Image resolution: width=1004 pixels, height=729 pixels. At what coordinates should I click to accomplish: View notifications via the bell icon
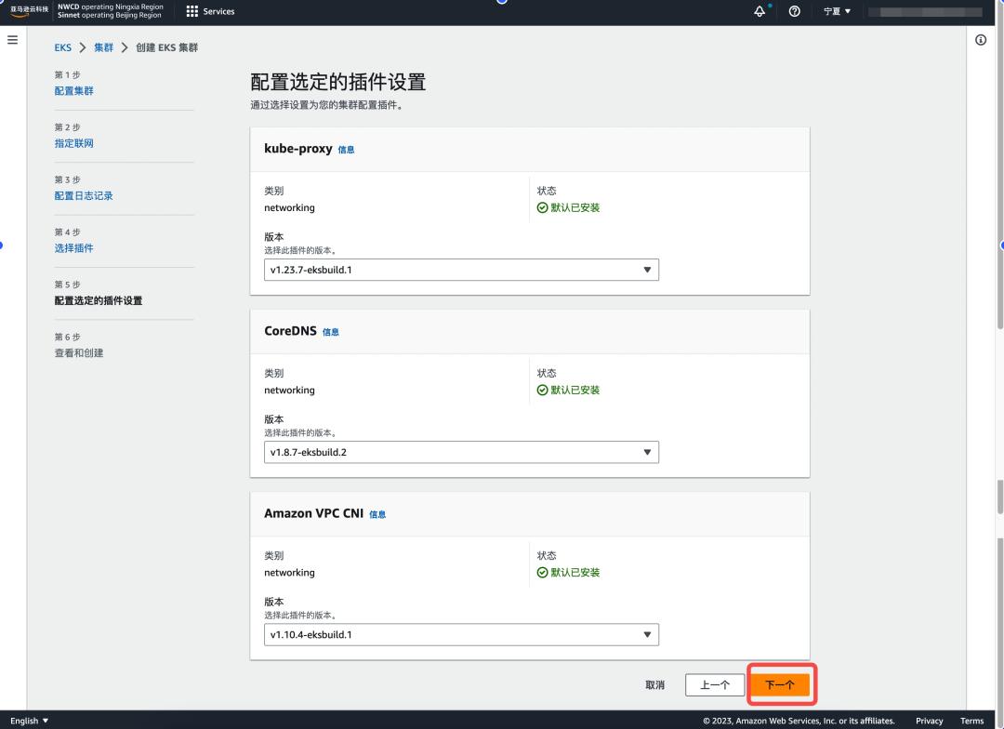pos(759,11)
